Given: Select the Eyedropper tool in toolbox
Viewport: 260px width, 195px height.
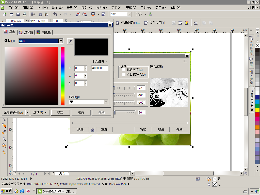Looking at the screenshot, I should click(x=4, y=132).
